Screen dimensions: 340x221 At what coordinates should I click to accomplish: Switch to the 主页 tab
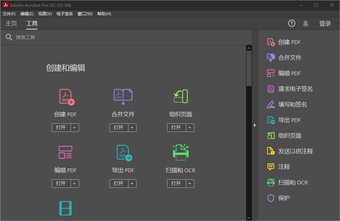click(x=11, y=23)
